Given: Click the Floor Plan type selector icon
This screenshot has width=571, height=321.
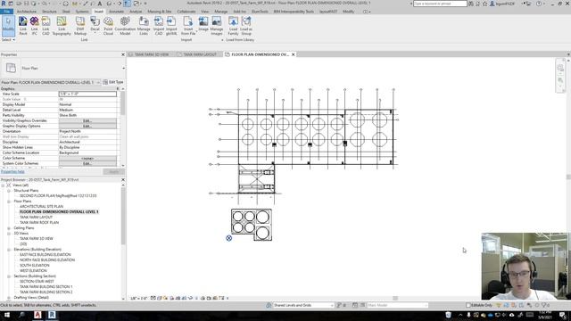Looking at the screenshot, I should click(11, 68).
